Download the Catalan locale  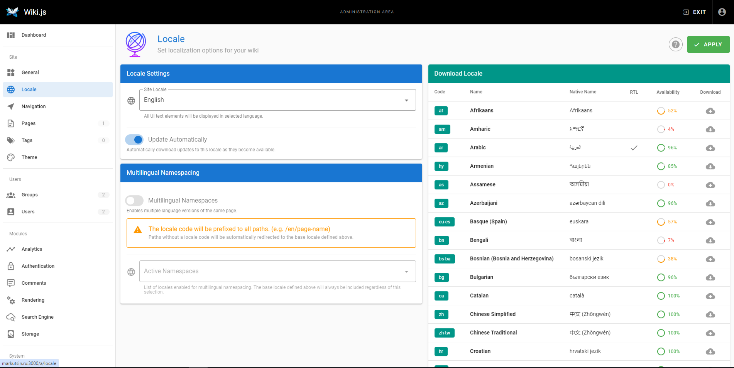[710, 296]
